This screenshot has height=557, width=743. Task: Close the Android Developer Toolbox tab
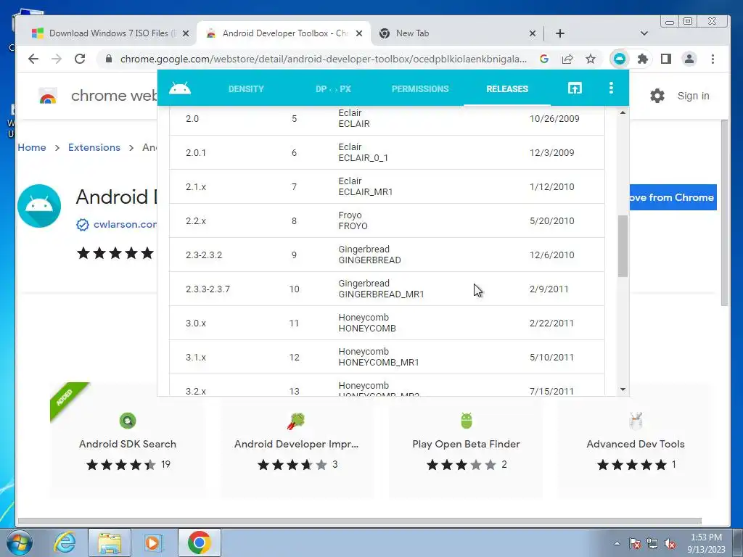359,33
